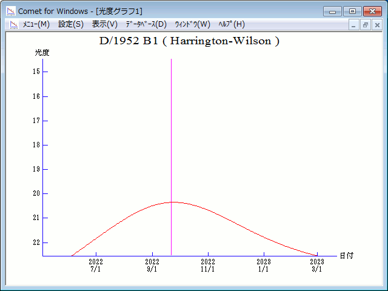Viewport: 388px width, 291px height.
Task: Click the magnitude 18 axis label
Action: (x=36, y=145)
